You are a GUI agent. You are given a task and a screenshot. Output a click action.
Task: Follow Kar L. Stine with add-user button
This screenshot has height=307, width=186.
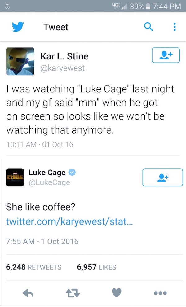(166, 55)
